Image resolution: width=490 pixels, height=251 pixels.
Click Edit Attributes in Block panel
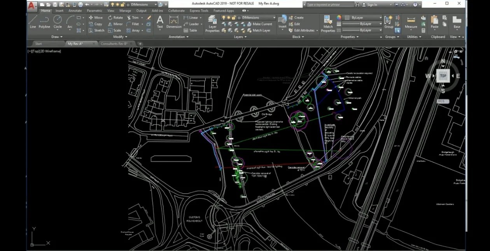[303, 30]
